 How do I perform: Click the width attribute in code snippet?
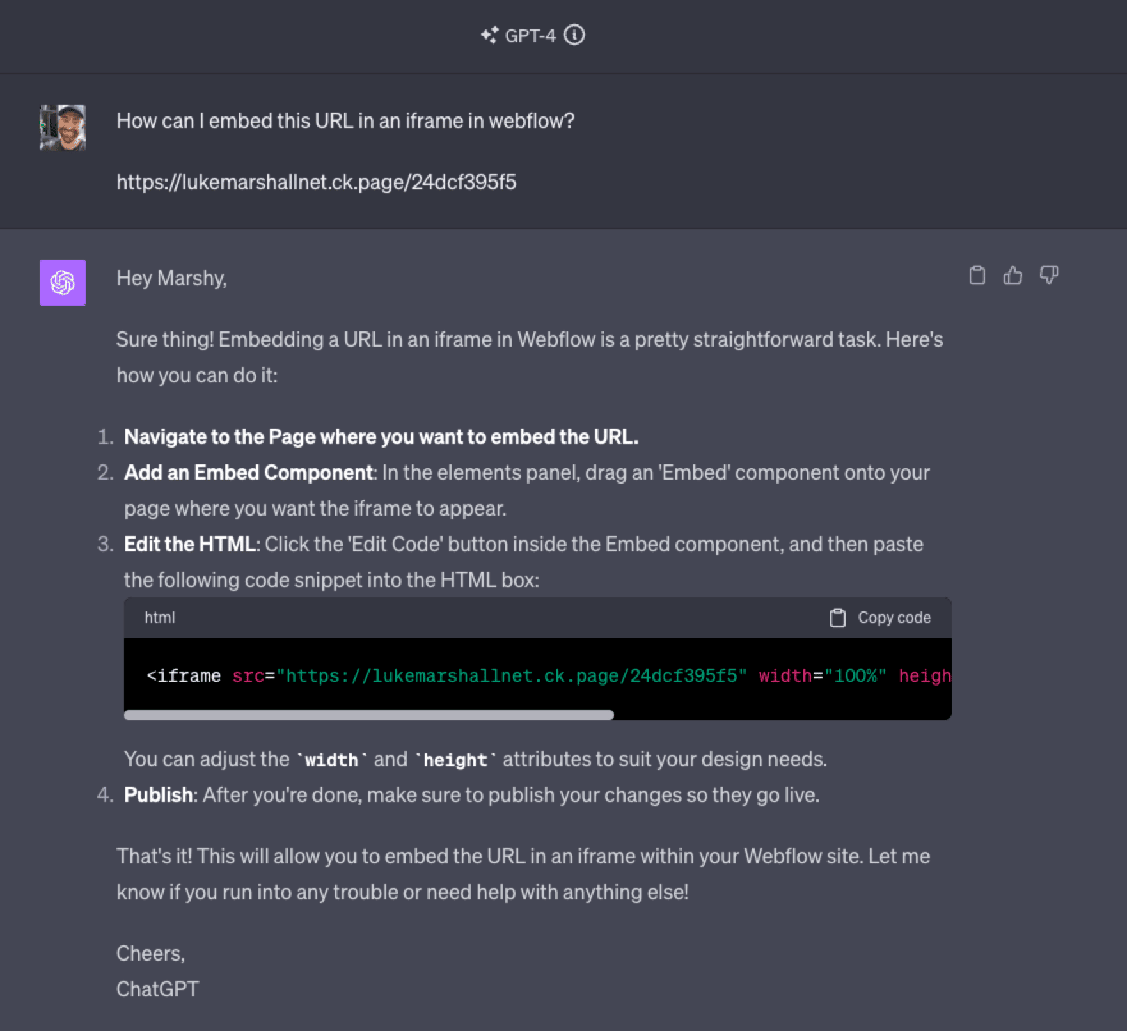(785, 676)
